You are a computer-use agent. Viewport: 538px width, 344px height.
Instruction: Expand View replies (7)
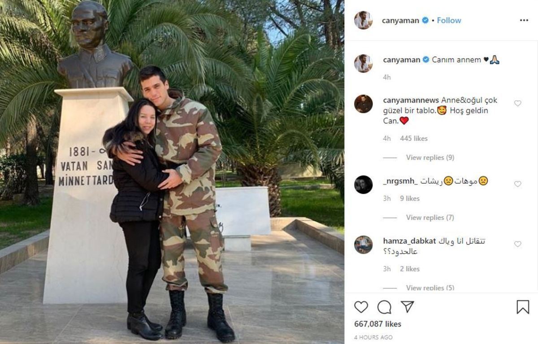430,218
